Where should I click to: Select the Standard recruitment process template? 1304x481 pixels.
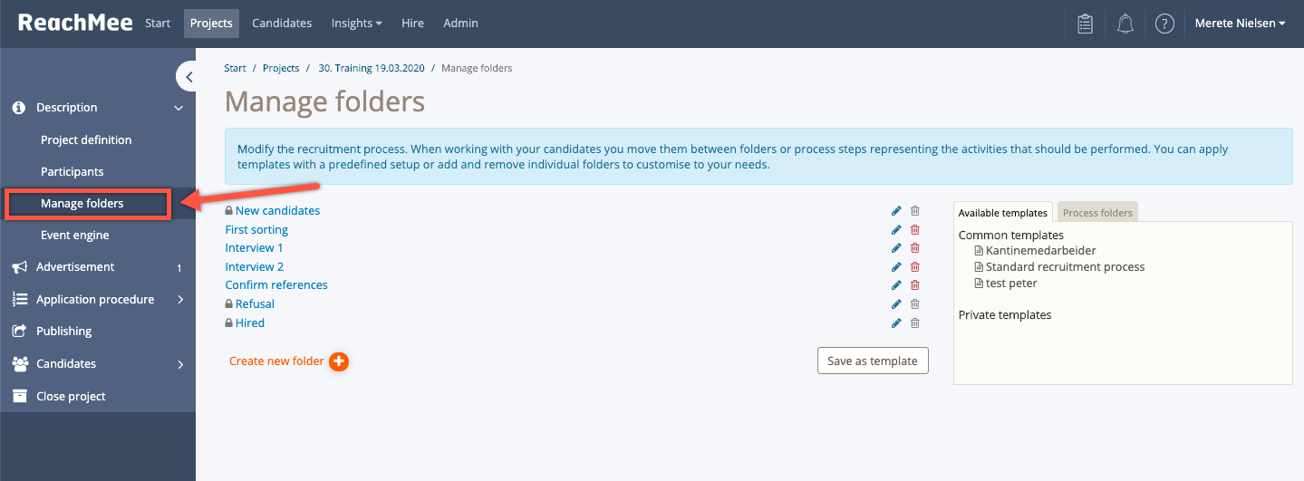(1065, 267)
